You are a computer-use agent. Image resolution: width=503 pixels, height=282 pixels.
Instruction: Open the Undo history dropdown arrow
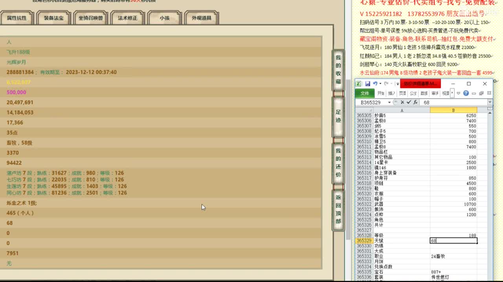[380, 84]
